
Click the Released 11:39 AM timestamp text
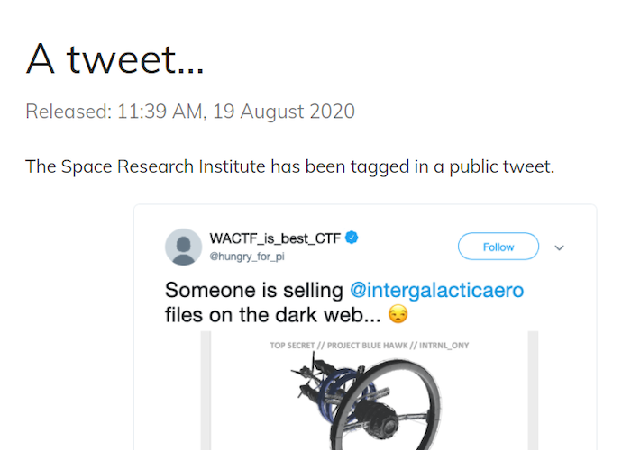(190, 112)
